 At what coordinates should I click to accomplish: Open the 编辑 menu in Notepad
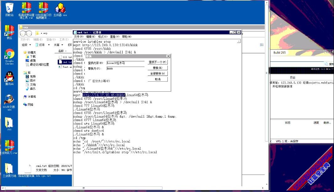pyautogui.click(x=89, y=37)
